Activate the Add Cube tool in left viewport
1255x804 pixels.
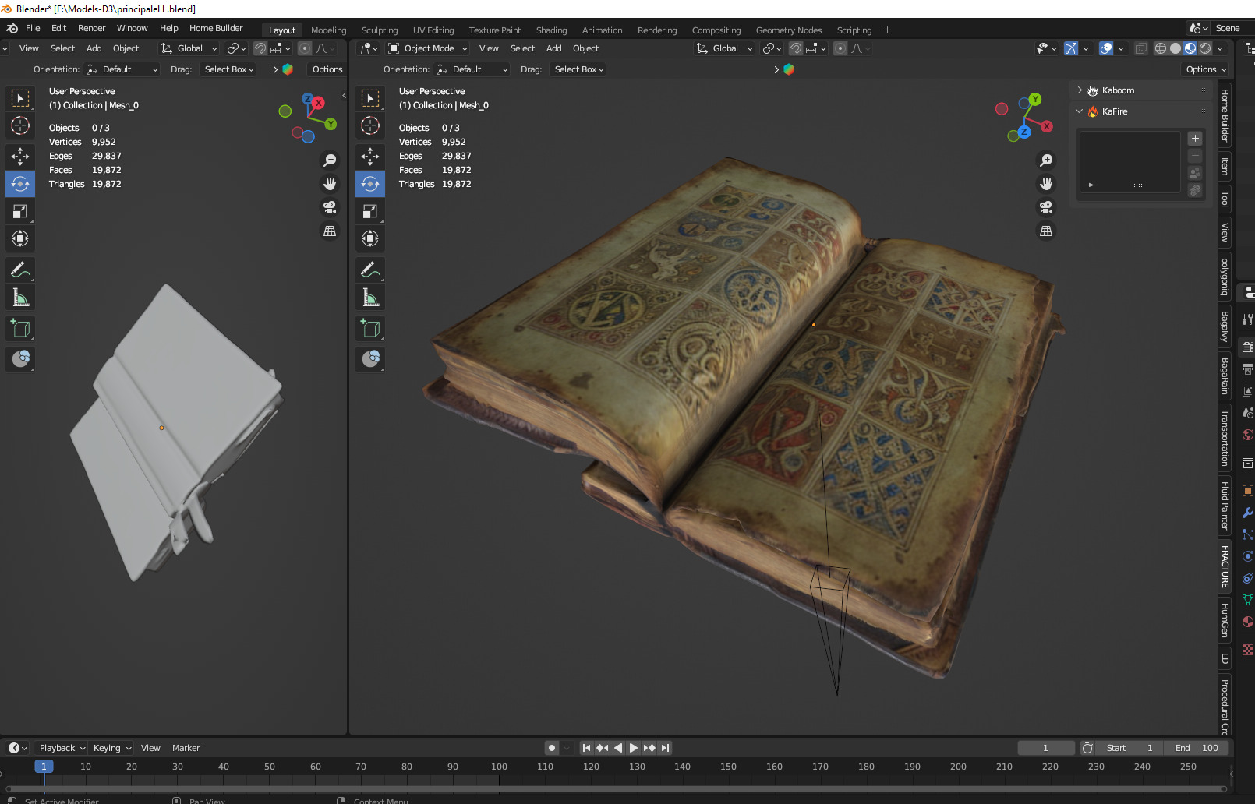coord(20,329)
